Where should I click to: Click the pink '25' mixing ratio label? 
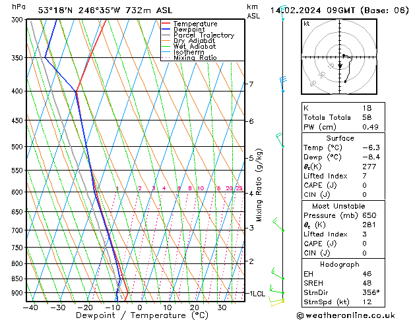pyautogui.click(x=239, y=188)
